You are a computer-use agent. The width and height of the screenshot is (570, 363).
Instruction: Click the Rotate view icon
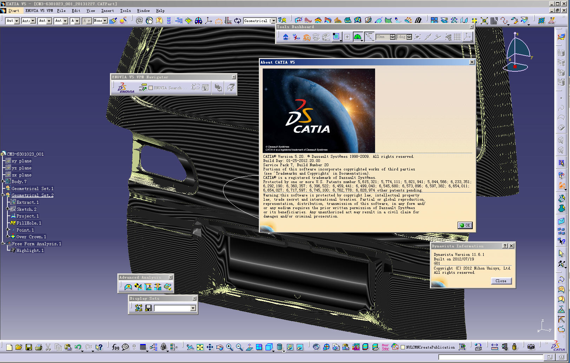220,347
